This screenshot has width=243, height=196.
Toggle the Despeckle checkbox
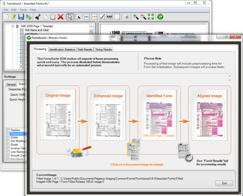pos(8,134)
